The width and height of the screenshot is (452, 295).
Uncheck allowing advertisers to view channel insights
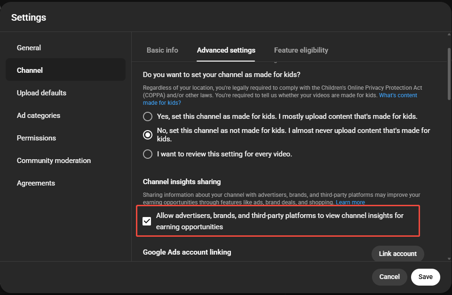[147, 221]
